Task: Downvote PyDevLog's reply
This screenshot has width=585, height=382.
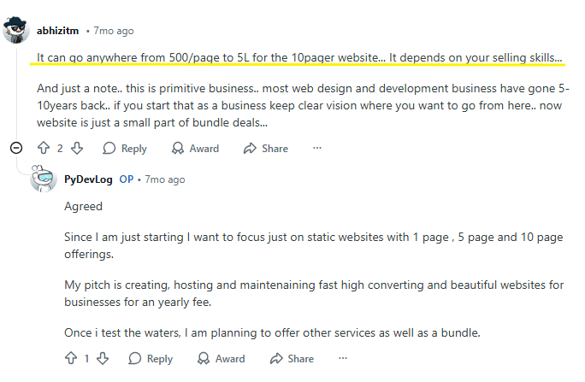Action: pos(103,359)
